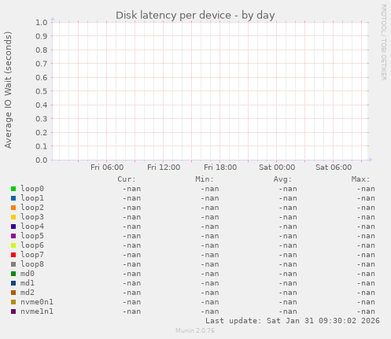Click the dark purple nvme1n1 legend swatch

(x=13, y=311)
